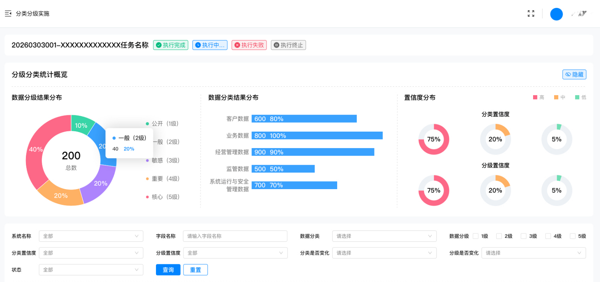Open the 分级置信度 dropdown
600x282 pixels.
pos(235,253)
